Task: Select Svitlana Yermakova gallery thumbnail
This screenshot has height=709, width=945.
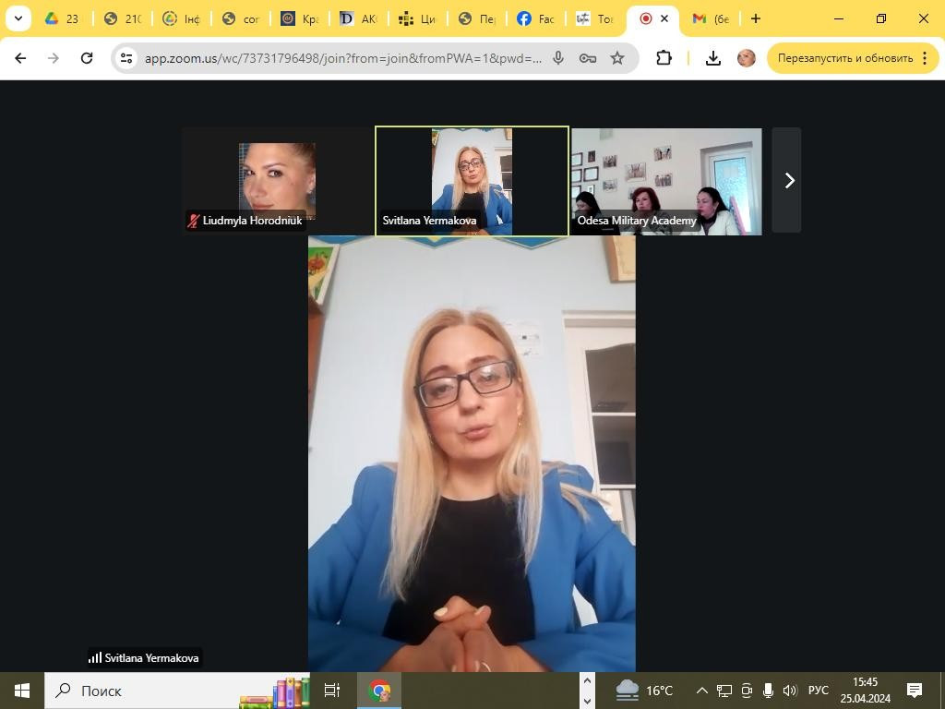Action: (472, 180)
